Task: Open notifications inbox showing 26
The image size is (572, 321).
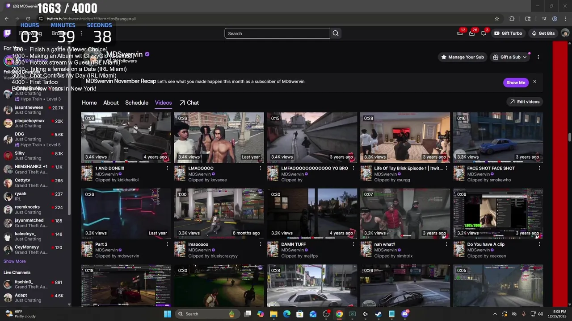Action: click(472, 33)
